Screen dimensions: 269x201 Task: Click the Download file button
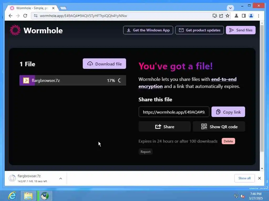(104, 64)
